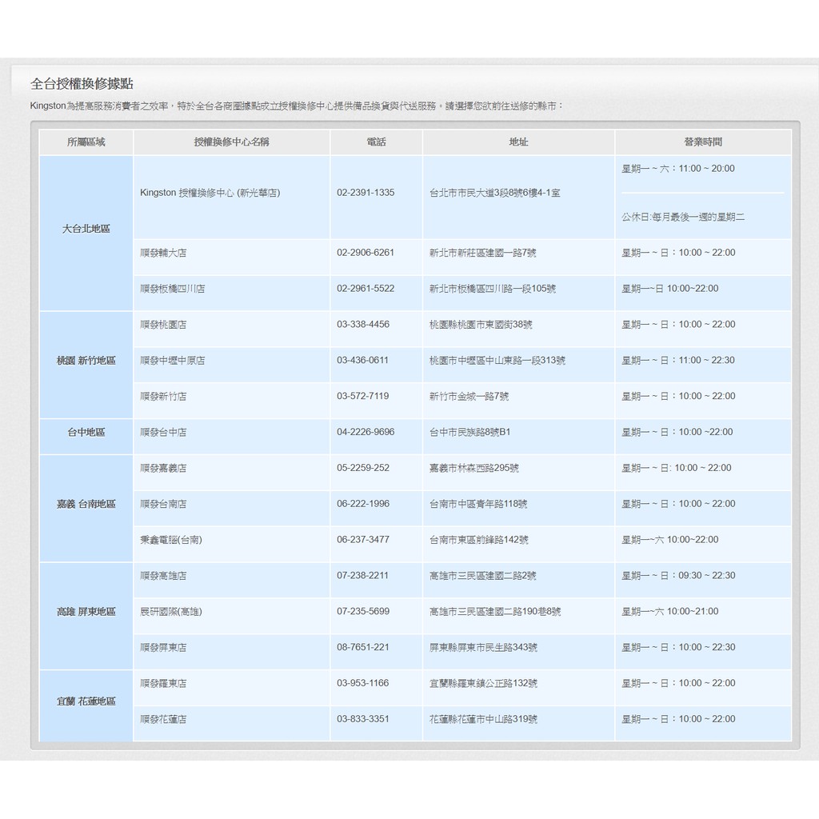Click address 台北市市民大道3段8號6樓4-1室
Image resolution: width=819 pixels, height=819 pixels.
pos(494,193)
